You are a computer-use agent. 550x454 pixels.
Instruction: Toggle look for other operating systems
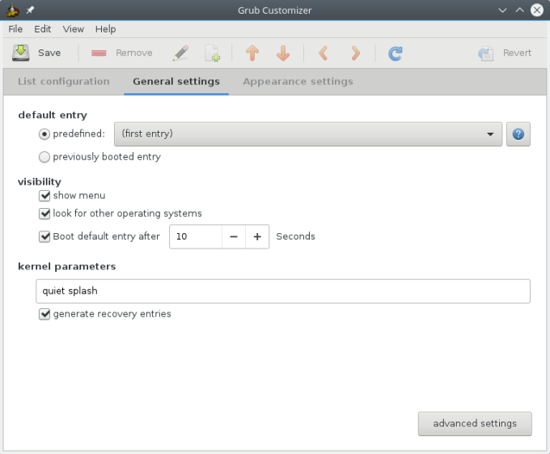(44, 214)
